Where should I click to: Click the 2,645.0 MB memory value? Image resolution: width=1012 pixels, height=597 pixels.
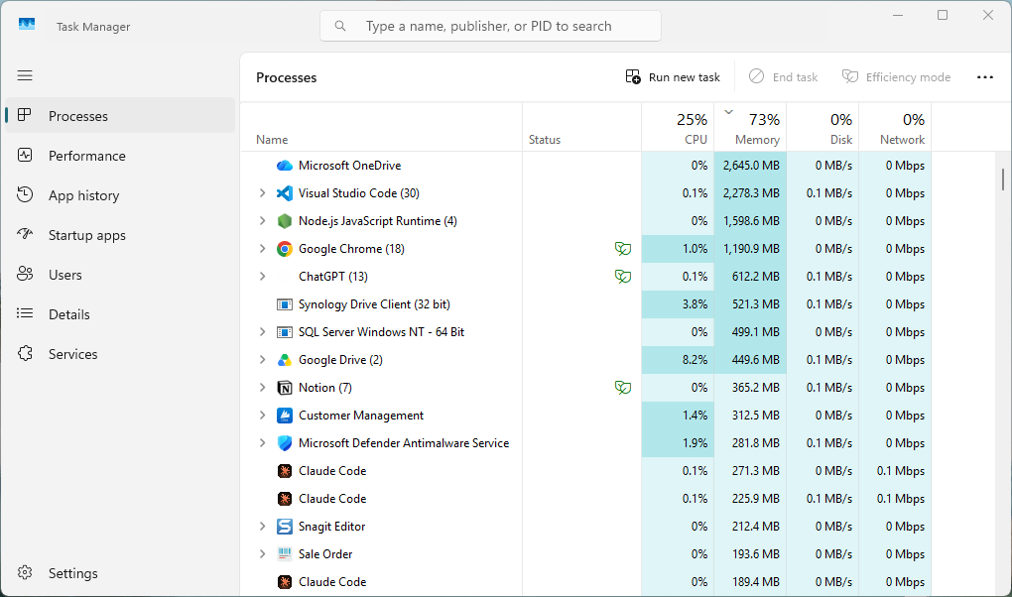coord(751,166)
